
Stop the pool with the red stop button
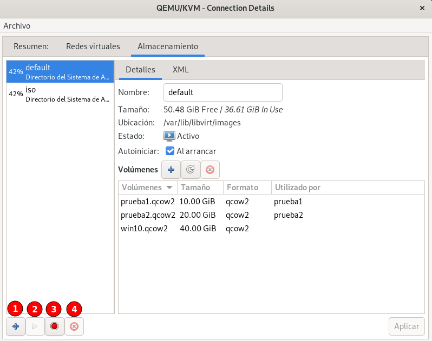[x=55, y=326]
